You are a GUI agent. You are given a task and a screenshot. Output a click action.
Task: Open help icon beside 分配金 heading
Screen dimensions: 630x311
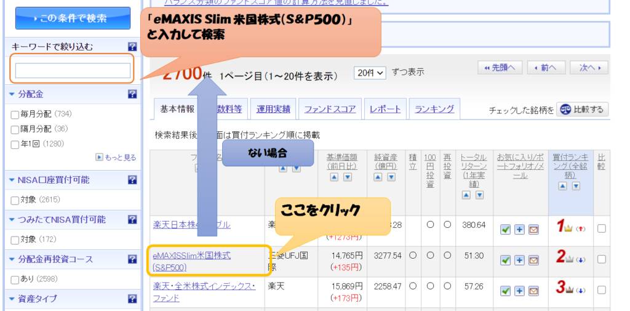(x=132, y=94)
